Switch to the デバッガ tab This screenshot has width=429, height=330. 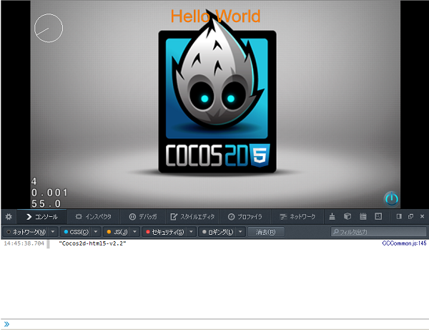(143, 217)
